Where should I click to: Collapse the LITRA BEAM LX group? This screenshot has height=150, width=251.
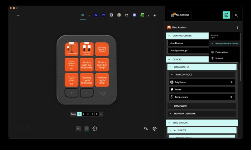[x=202, y=67]
